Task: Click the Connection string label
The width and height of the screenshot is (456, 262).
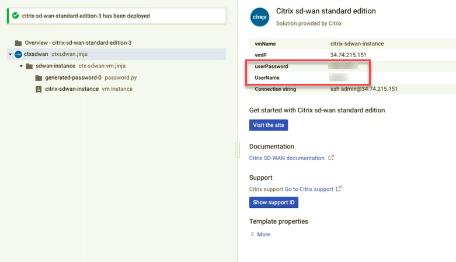Action: (276, 89)
